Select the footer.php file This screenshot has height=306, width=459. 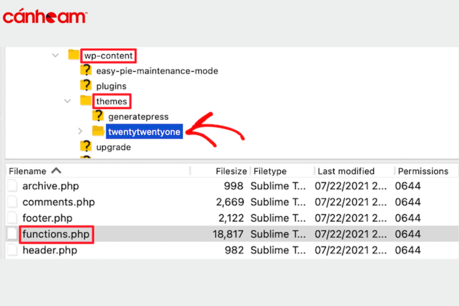(x=47, y=218)
